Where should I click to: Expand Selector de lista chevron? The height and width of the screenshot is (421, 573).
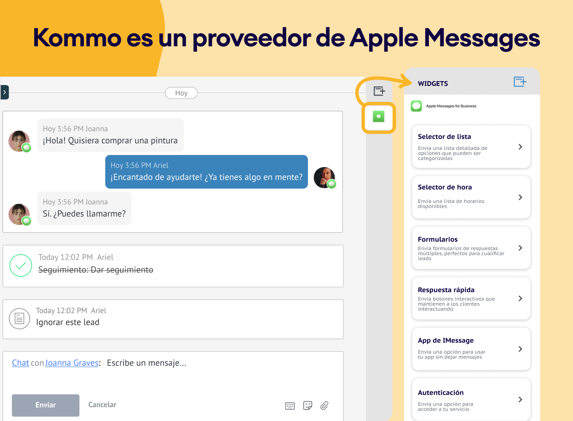(520, 147)
